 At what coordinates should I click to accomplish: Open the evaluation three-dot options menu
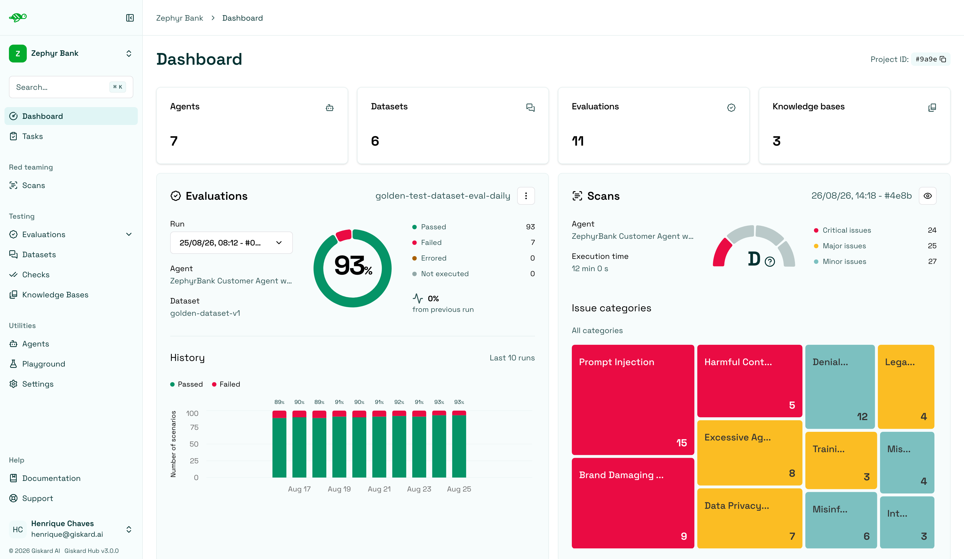pos(526,196)
